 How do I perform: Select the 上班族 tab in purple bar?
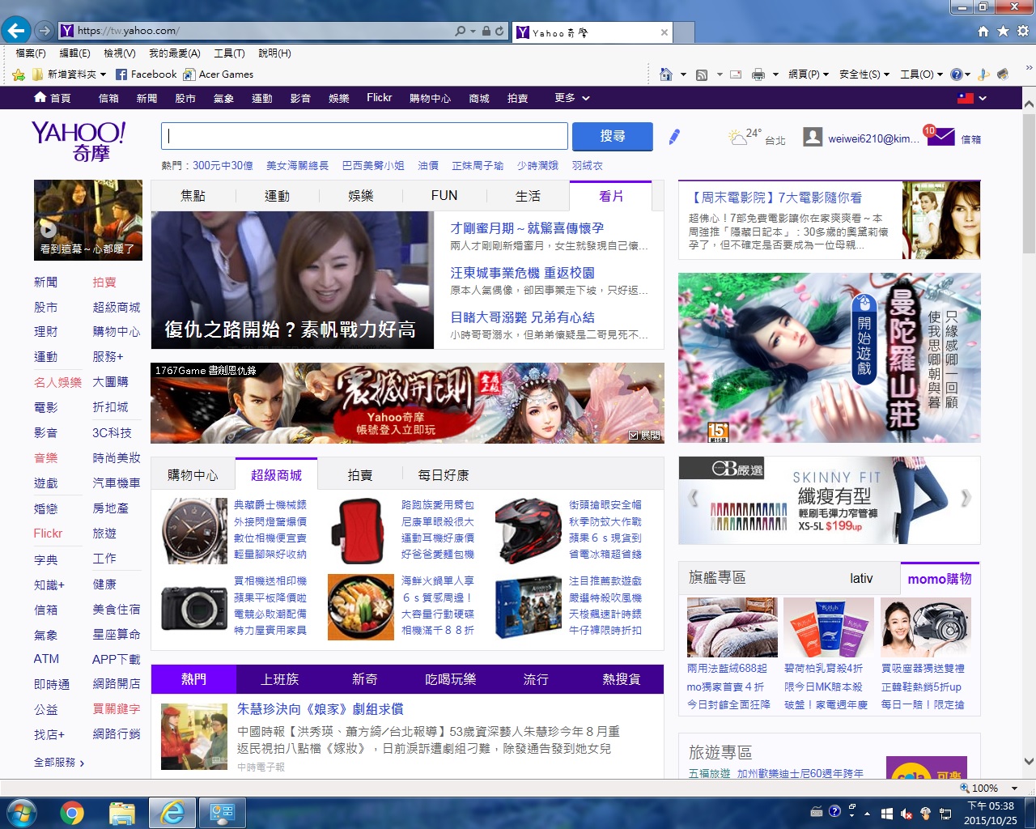tap(279, 679)
